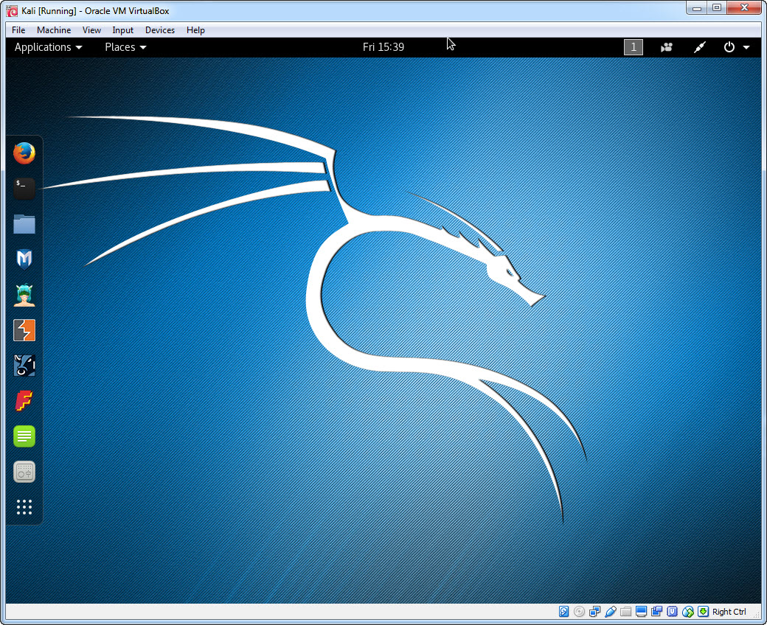Click the USB devices status icon

point(611,611)
